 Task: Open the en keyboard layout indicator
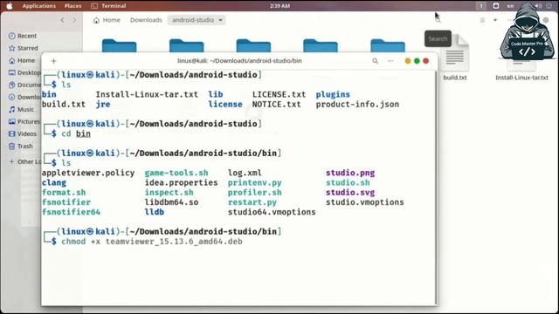[510, 6]
